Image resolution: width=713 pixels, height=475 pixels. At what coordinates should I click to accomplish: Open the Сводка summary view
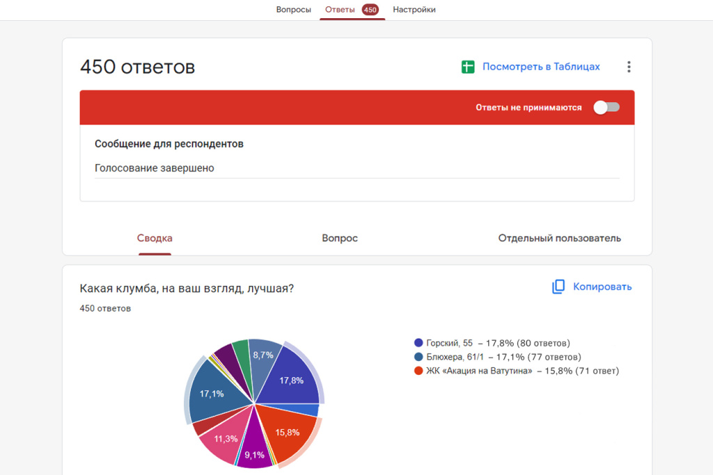click(155, 238)
